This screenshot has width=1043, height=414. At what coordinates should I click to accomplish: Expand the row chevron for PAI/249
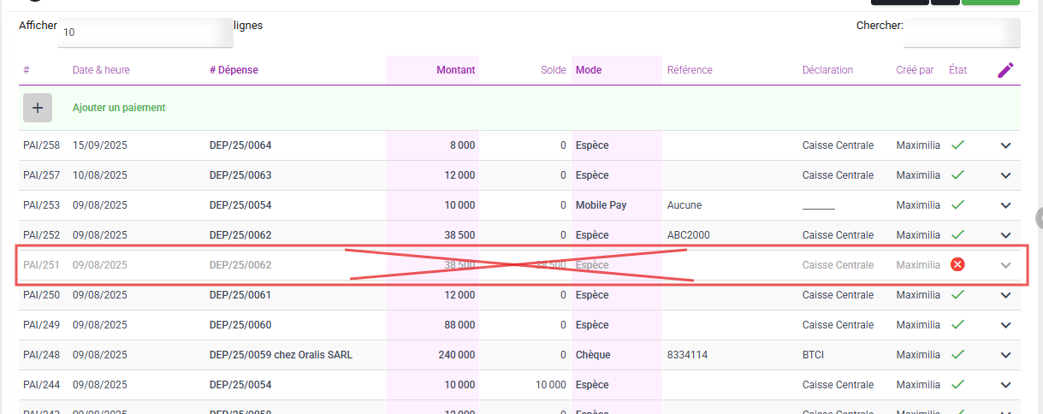coord(1006,325)
